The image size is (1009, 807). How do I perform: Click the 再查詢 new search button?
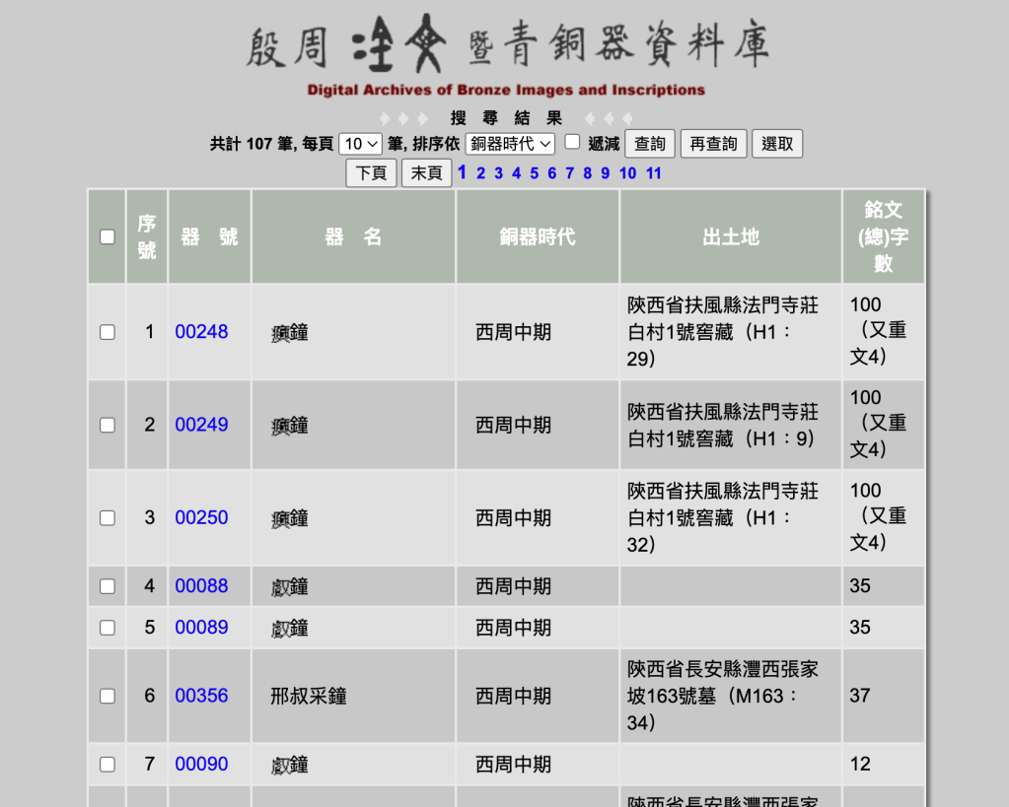(x=713, y=144)
